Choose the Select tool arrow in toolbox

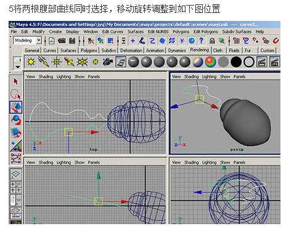pos(15,81)
